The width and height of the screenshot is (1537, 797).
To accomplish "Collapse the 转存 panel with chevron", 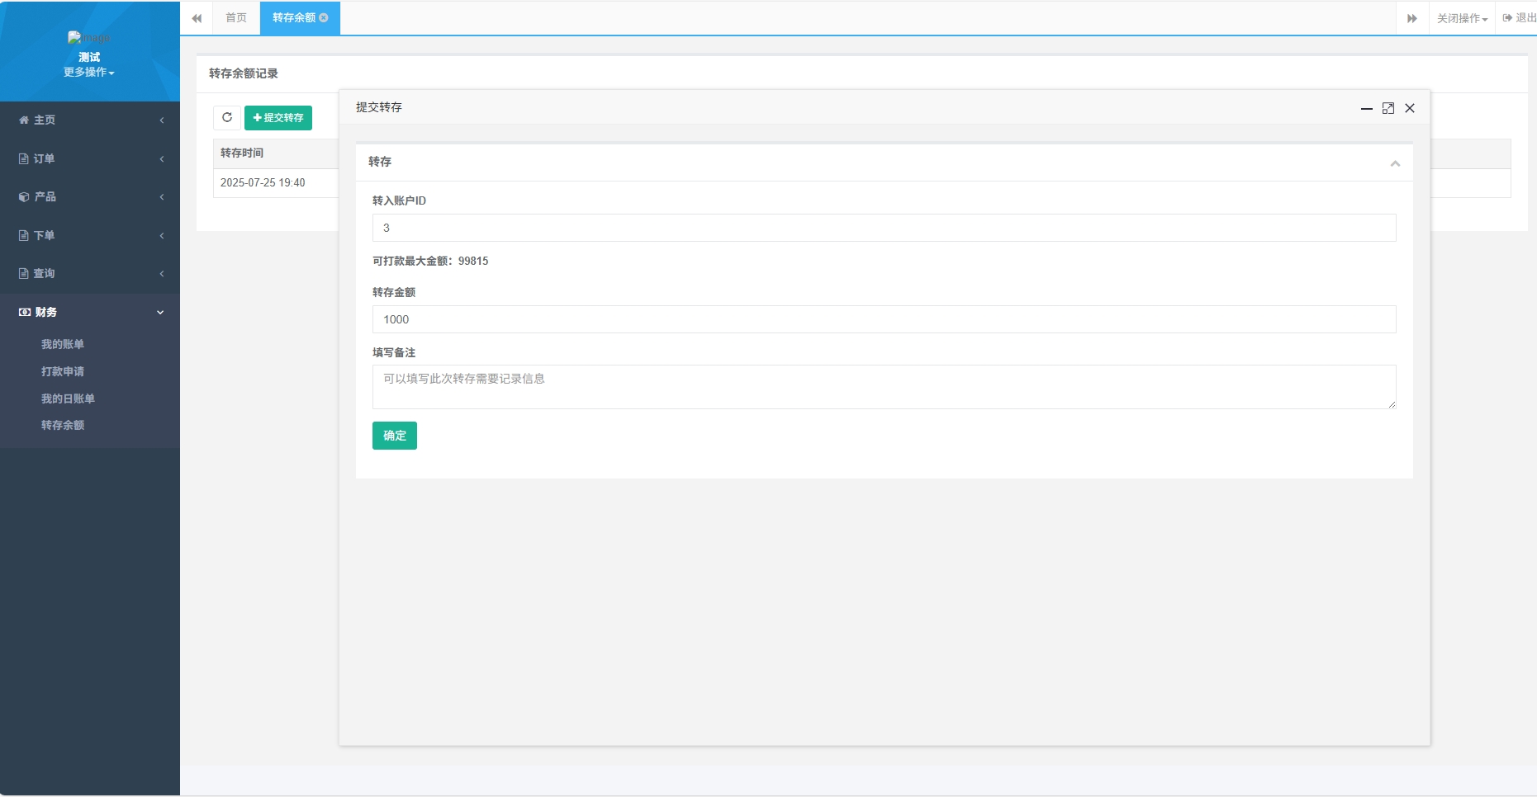I will point(1395,163).
